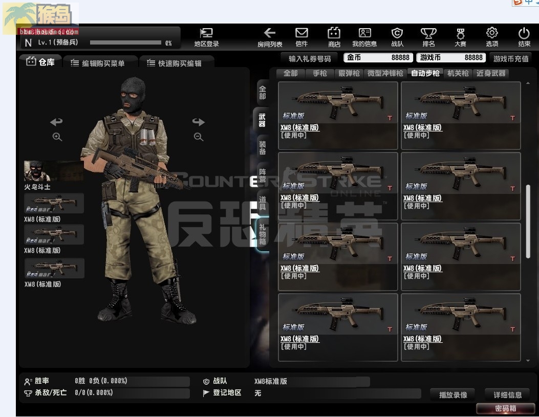Click the 火鸟斗士 character name label
The height and width of the screenshot is (417, 539).
coord(37,187)
